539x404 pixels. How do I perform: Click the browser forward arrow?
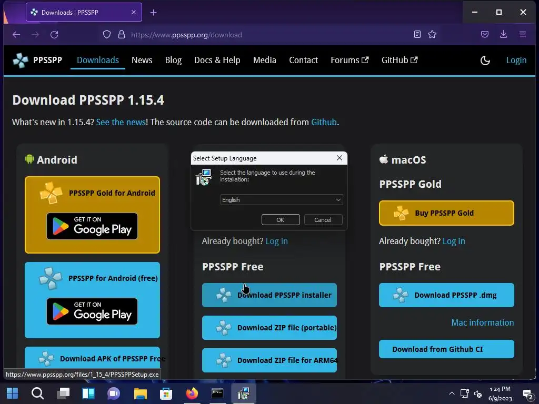pos(35,34)
